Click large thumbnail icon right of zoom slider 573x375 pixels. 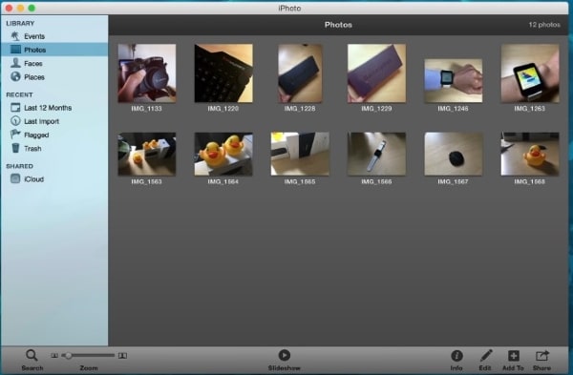[x=123, y=355]
